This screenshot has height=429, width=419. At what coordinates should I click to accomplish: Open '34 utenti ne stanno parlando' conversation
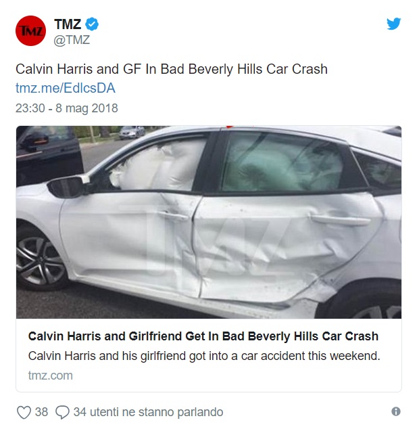point(148,412)
